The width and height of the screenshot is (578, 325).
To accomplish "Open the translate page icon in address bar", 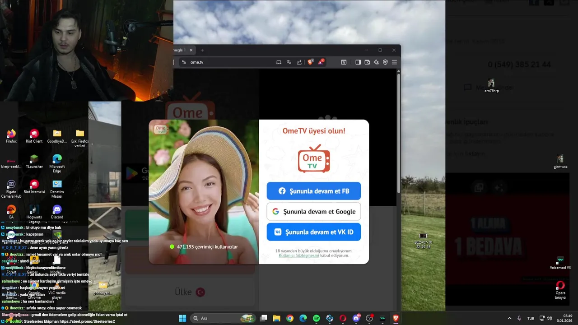I will (289, 62).
